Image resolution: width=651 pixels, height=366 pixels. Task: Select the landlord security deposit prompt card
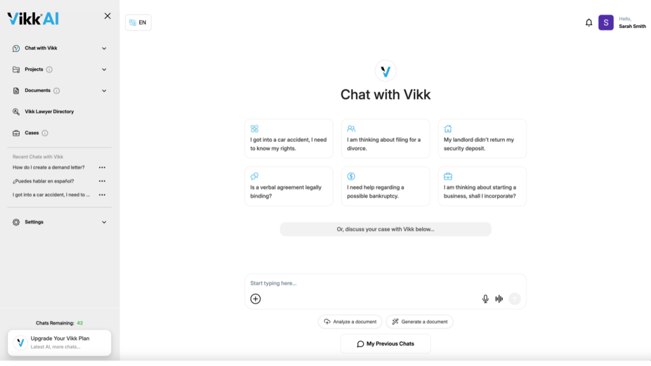[x=482, y=139]
